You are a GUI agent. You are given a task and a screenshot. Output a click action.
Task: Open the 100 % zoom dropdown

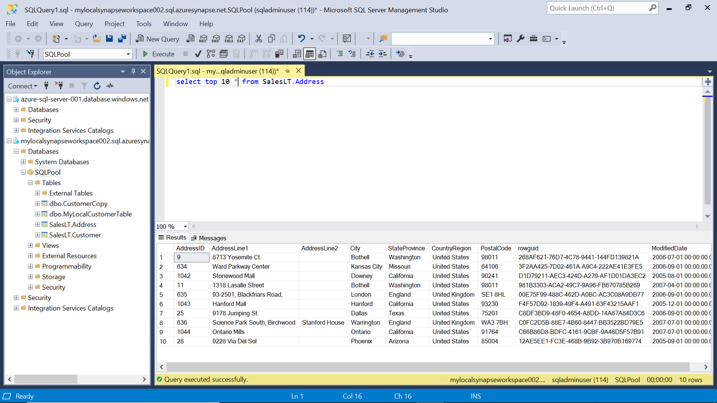tap(185, 226)
